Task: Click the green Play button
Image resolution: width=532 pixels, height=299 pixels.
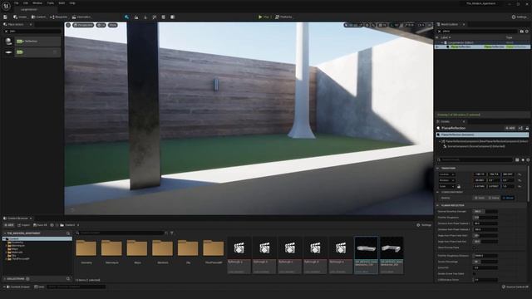Action: pos(264,17)
